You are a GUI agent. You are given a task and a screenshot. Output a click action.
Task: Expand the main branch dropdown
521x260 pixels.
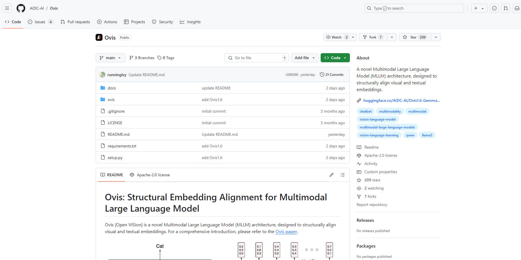(110, 58)
